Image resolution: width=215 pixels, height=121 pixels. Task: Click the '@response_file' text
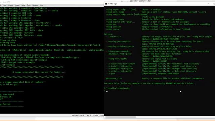[x=114, y=79]
